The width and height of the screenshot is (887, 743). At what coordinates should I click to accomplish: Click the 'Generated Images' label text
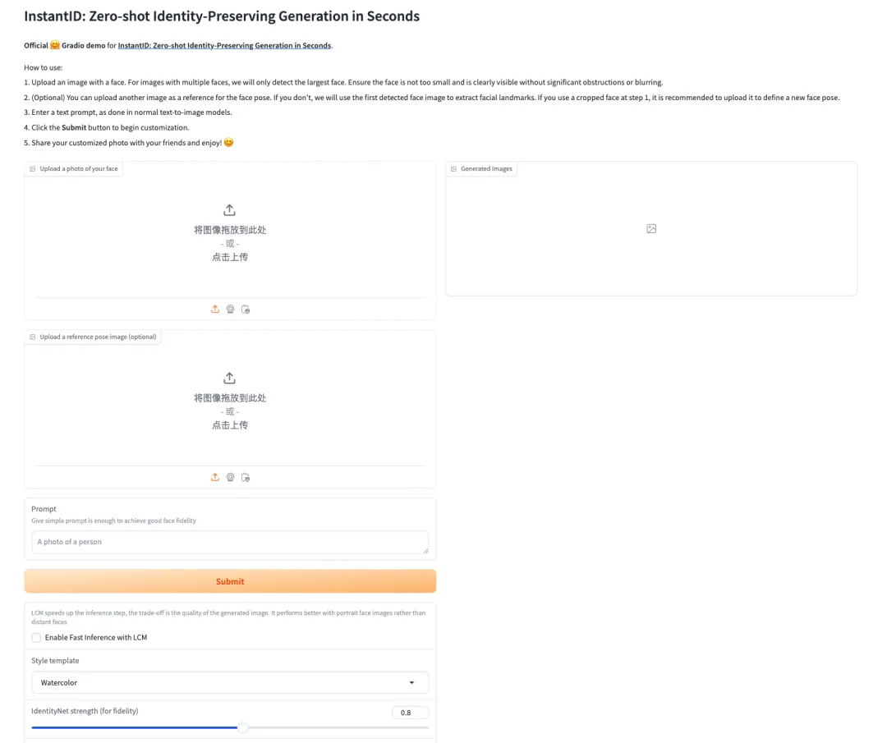[486, 169]
